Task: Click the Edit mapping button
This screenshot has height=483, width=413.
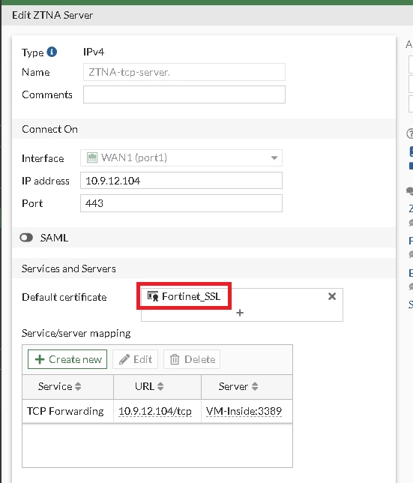Action: (136, 359)
